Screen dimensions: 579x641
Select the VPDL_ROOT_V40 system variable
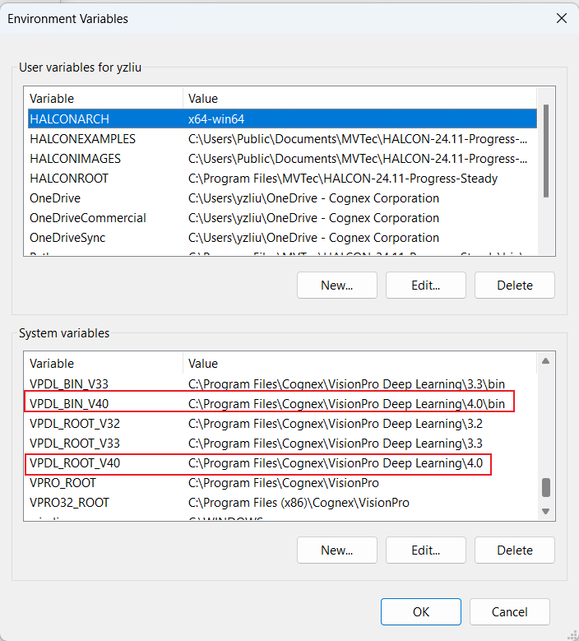coord(75,463)
